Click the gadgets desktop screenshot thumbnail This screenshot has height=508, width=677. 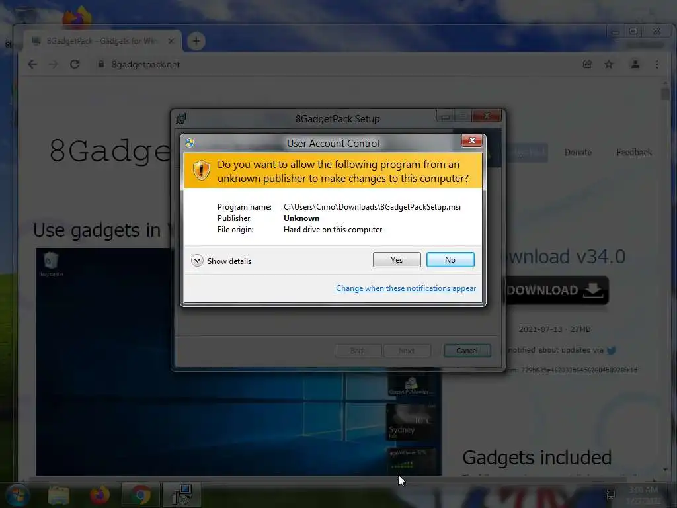[238, 362]
